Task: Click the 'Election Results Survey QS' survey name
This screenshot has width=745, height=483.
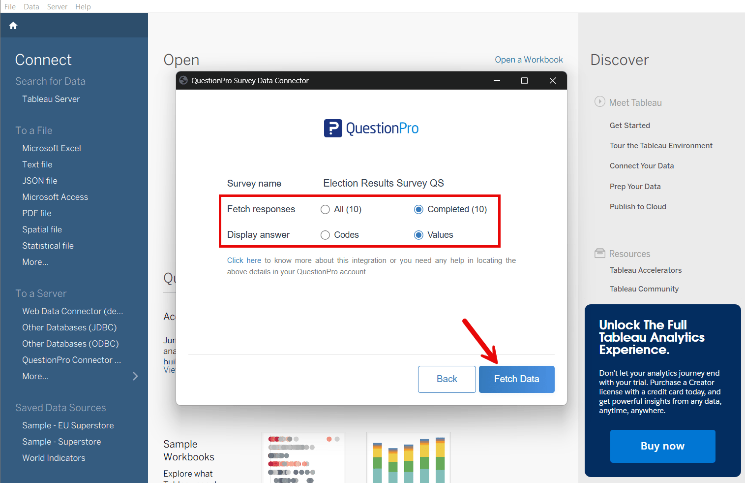Action: [x=384, y=183]
